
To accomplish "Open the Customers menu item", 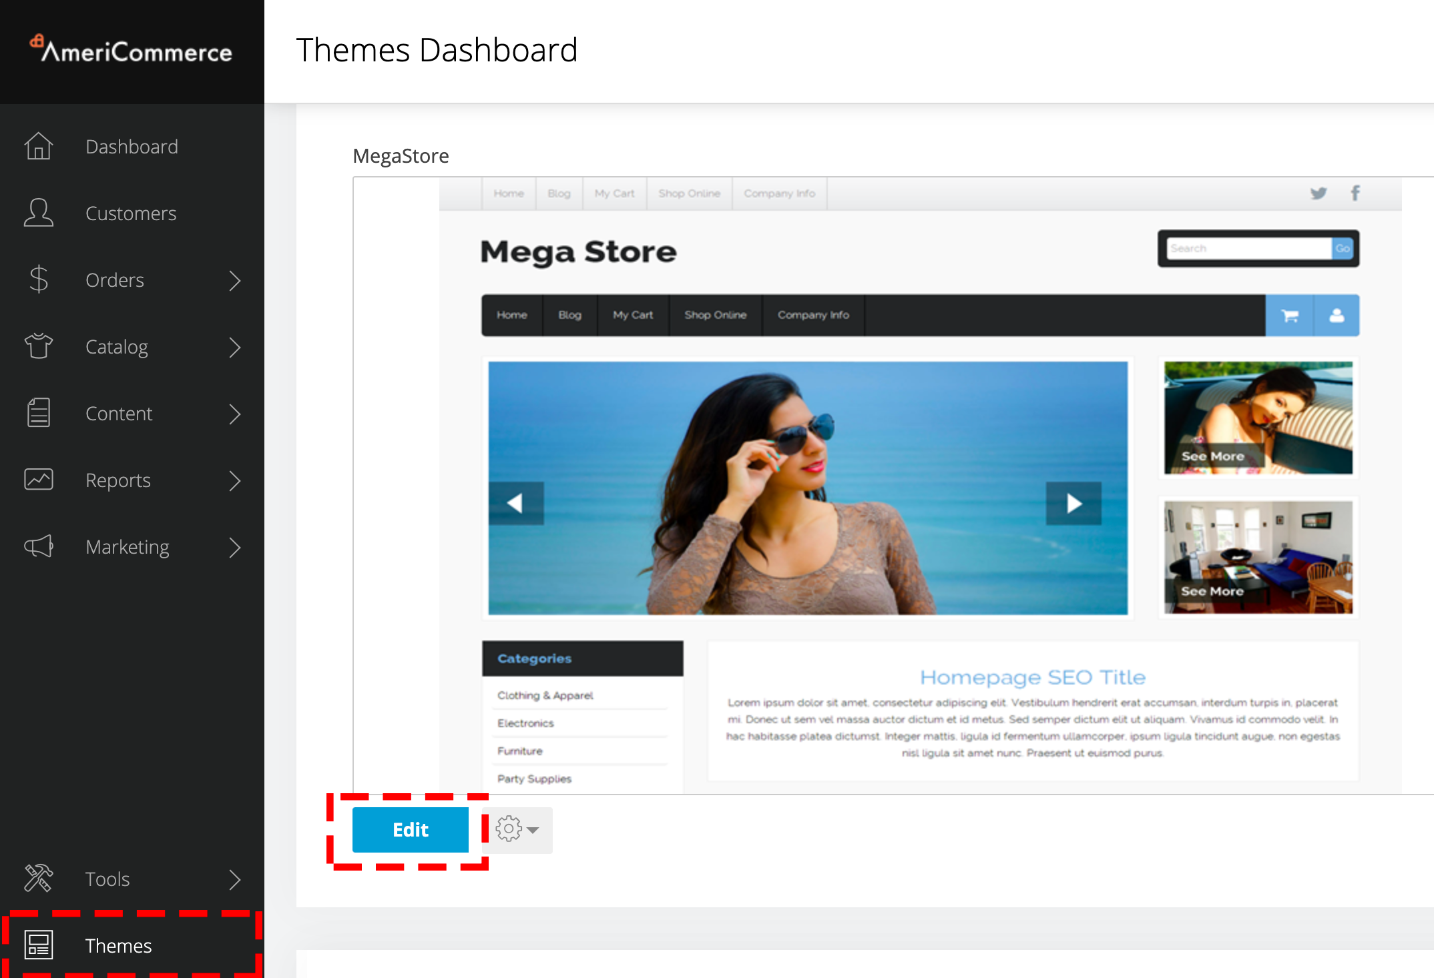I will (x=132, y=213).
